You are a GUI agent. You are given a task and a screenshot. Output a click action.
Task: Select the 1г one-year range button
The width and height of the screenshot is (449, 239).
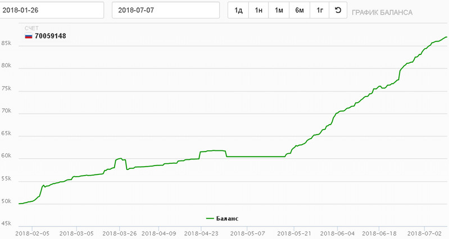(x=320, y=10)
